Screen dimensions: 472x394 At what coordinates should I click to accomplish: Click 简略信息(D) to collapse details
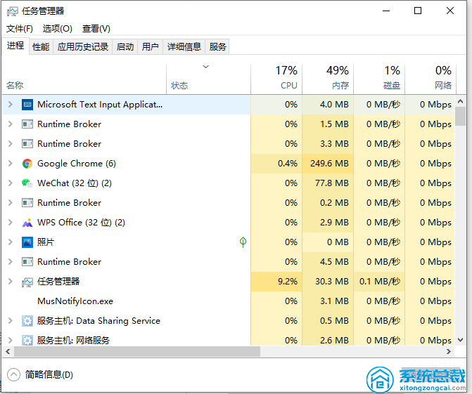click(x=40, y=375)
